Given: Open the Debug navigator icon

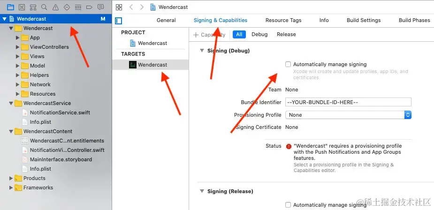Looking at the screenshot, I should [x=78, y=7].
